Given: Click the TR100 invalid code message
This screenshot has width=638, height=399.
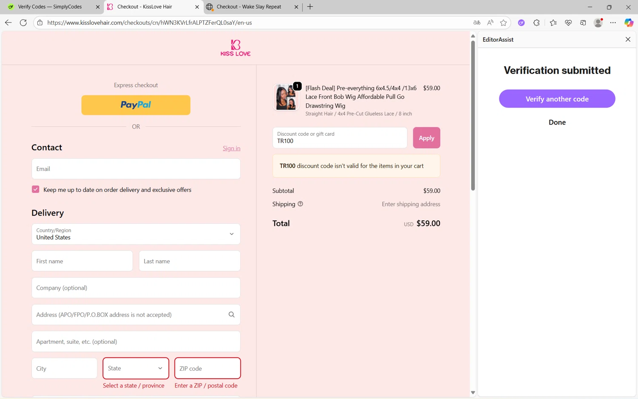Looking at the screenshot, I should coord(356,166).
